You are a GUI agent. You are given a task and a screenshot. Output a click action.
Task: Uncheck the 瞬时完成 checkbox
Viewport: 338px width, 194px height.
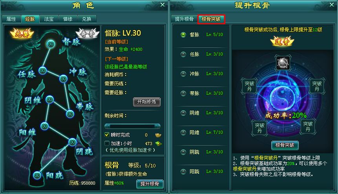(107, 135)
